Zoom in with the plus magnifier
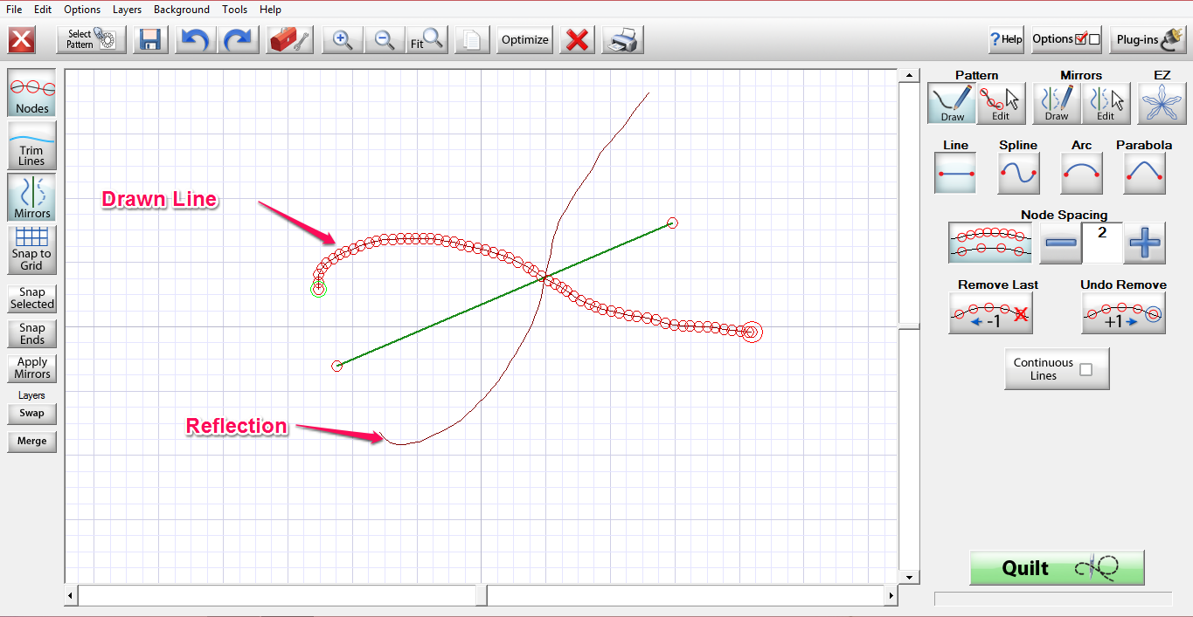Viewport: 1193px width, 617px height. coord(343,40)
